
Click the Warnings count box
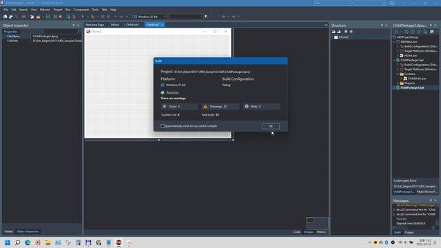tap(220, 106)
